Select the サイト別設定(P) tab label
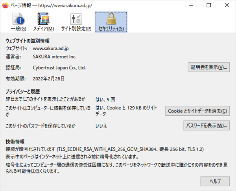The height and width of the screenshot is (191, 236). click(x=76, y=29)
